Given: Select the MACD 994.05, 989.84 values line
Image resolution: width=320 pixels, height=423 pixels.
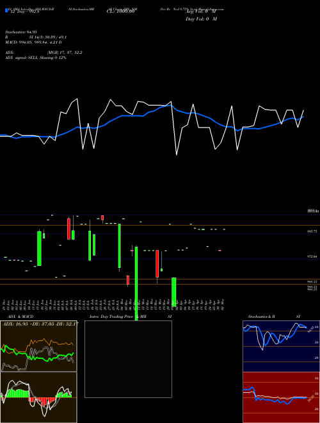Looking at the screenshot, I should click(33, 42).
